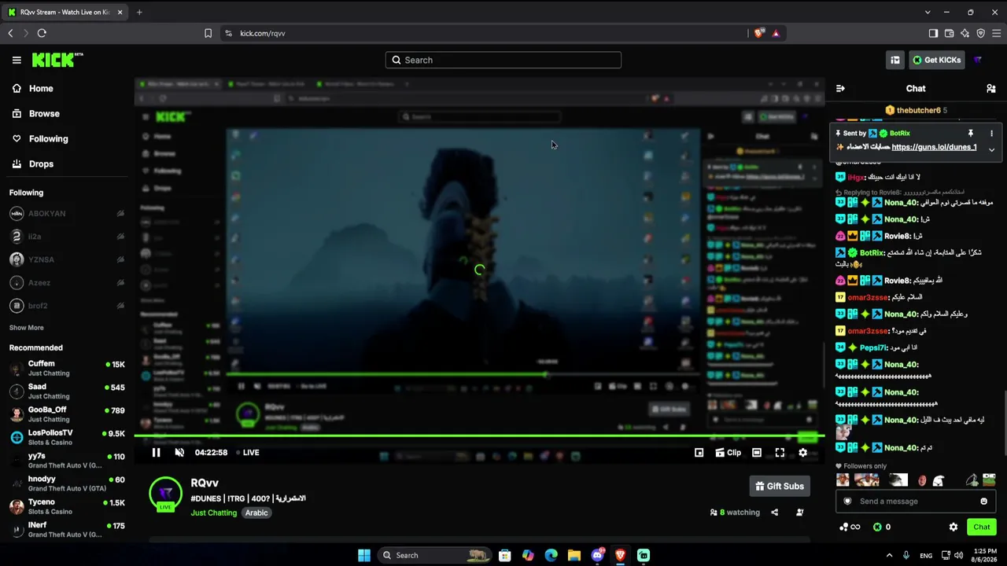Open the Brave main menu
Screen dimensions: 1007x566
pyautogui.click(x=997, y=33)
